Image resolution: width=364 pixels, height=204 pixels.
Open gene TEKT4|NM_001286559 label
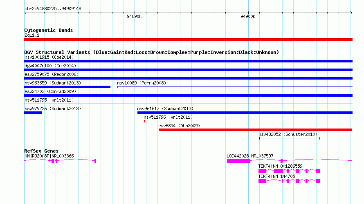pyautogui.click(x=281, y=166)
